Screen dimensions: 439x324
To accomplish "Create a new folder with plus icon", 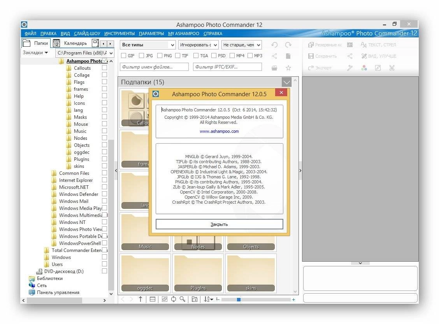I will point(195,299).
